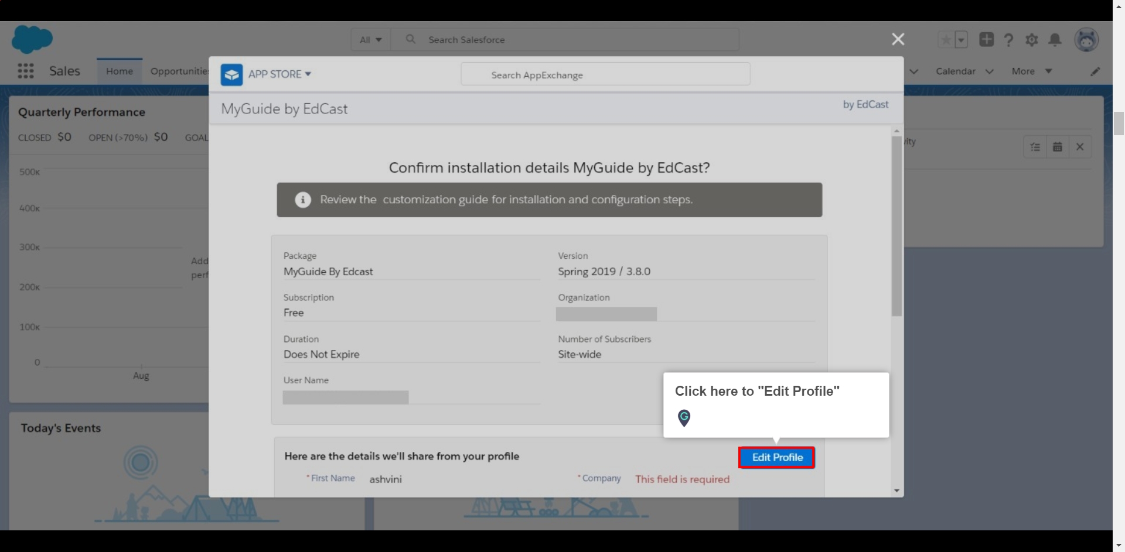Click the 'Free' subscription value
Screen dimensions: 1125x552
tap(294, 313)
